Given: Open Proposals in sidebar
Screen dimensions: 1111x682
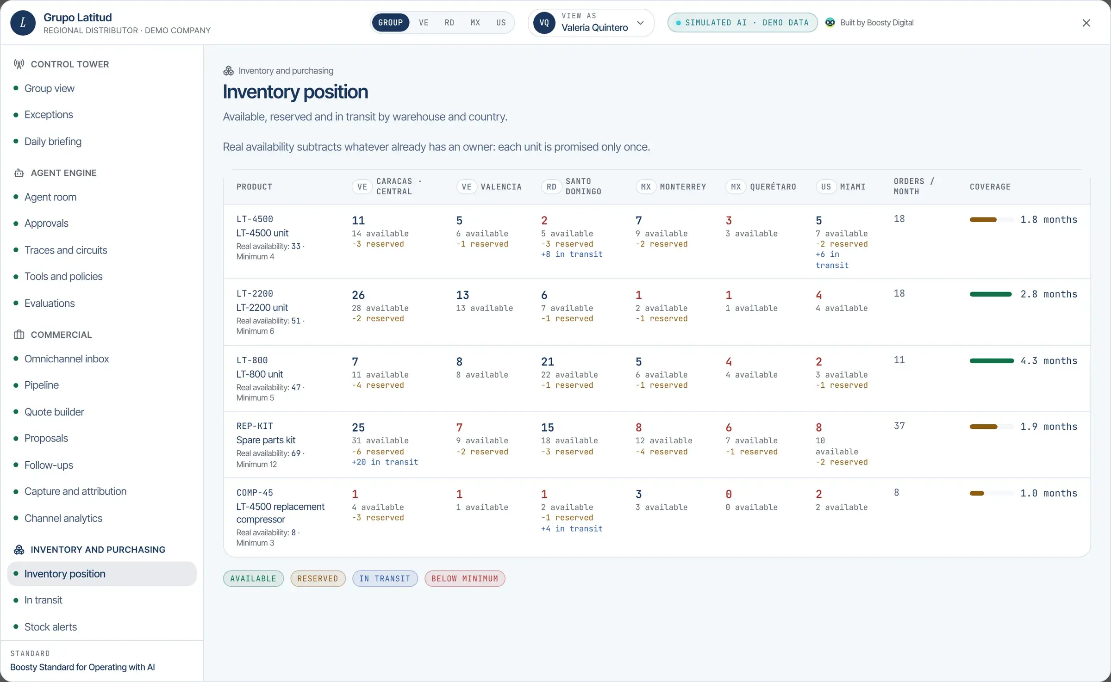Looking at the screenshot, I should [102, 439].
